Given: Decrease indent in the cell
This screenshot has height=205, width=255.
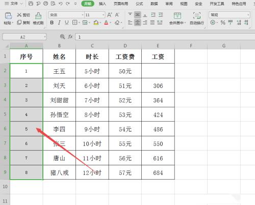Looking at the screenshot, I should [x=153, y=15].
